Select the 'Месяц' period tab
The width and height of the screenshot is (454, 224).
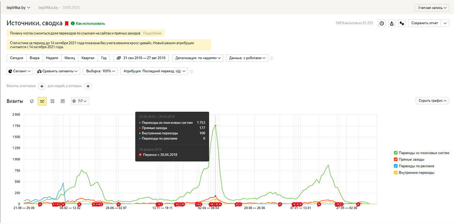pos(69,58)
